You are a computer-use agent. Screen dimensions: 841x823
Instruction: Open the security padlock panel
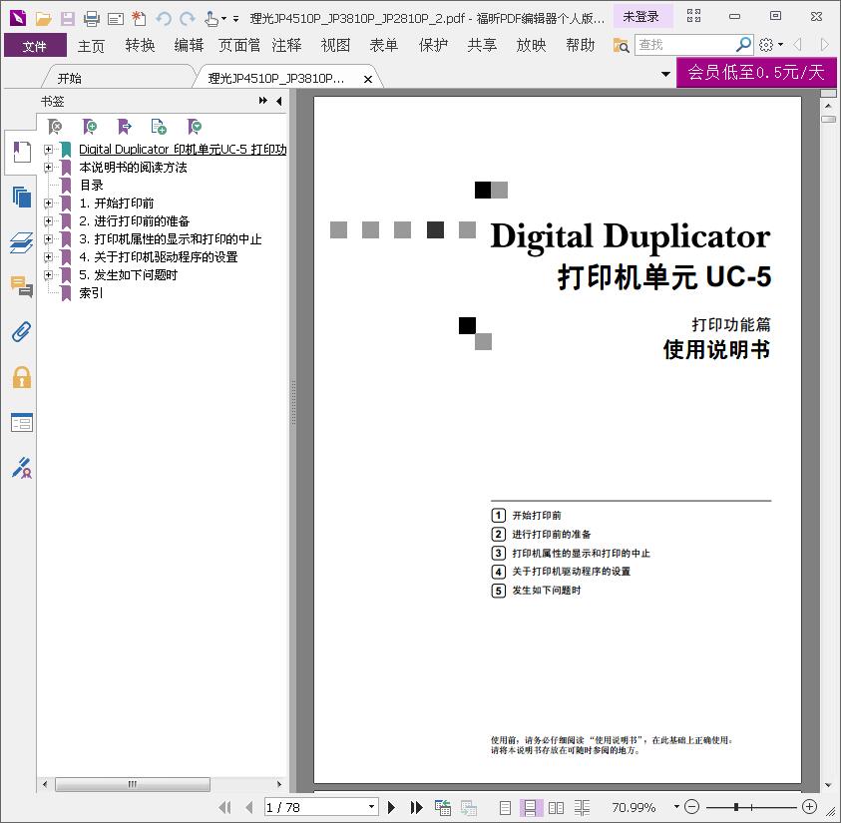(22, 377)
